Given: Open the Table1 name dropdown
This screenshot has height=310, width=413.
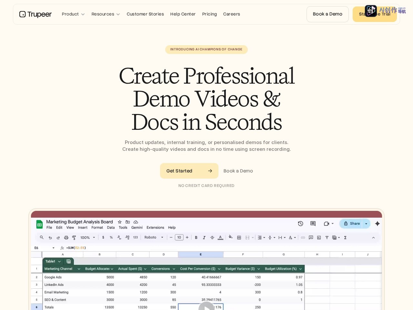Looking at the screenshot, I should [x=59, y=262].
